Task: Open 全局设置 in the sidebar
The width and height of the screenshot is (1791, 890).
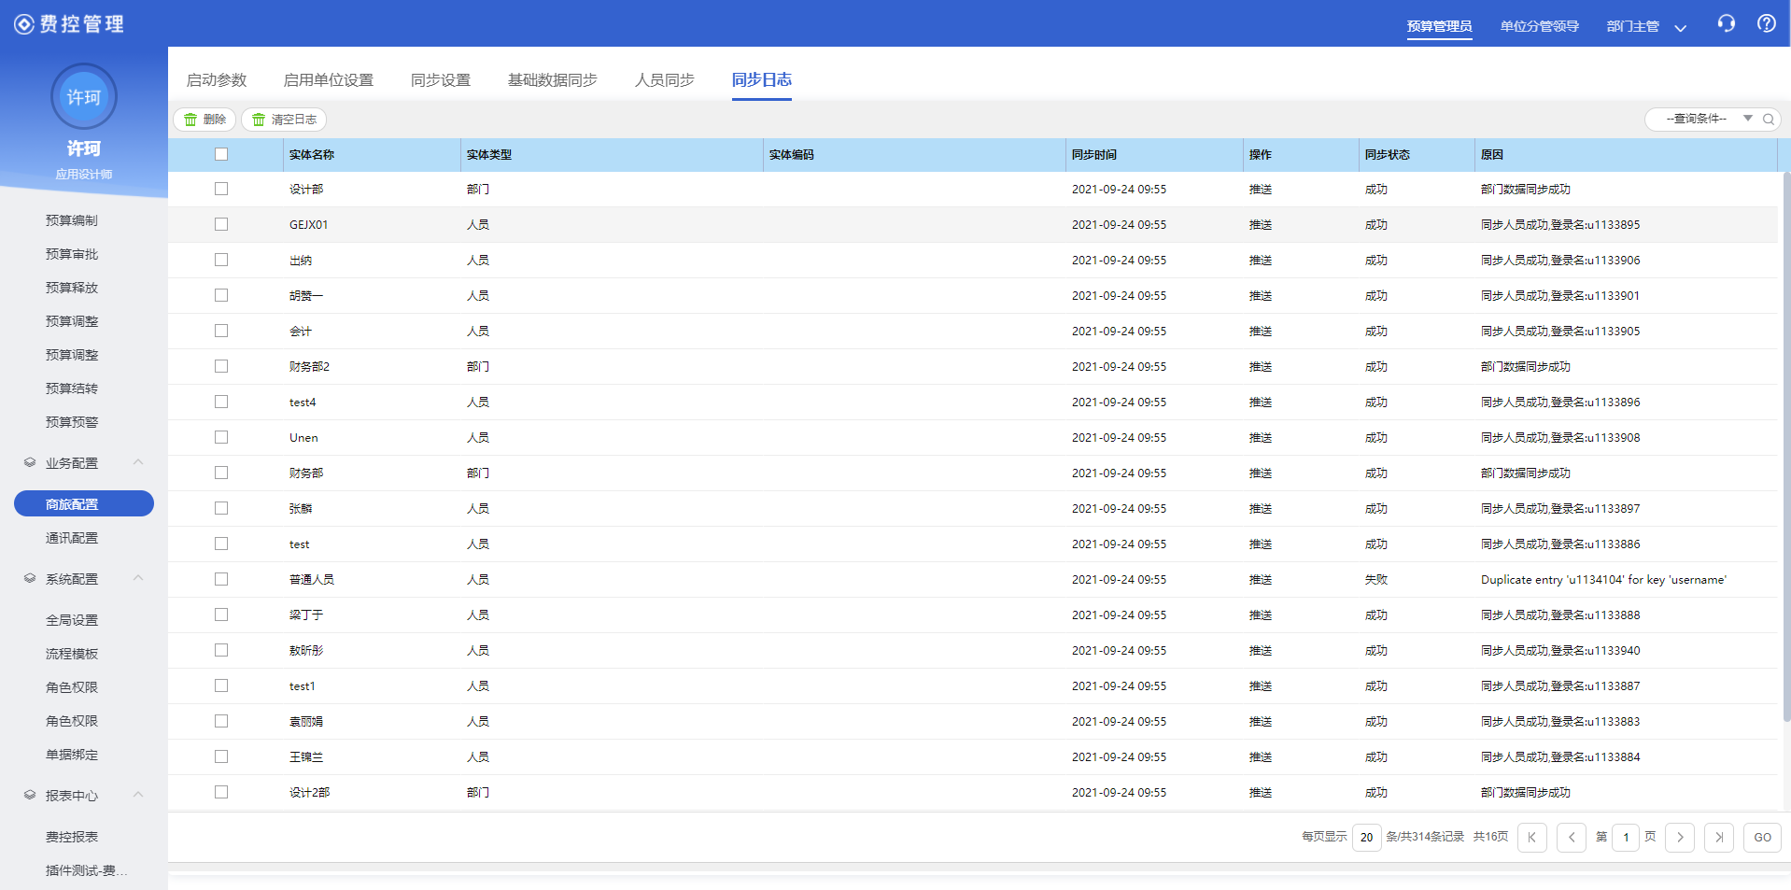Action: coord(72,620)
